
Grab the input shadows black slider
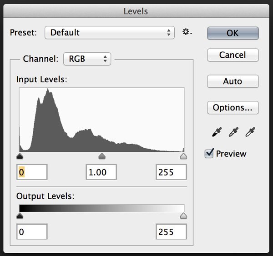(x=20, y=156)
